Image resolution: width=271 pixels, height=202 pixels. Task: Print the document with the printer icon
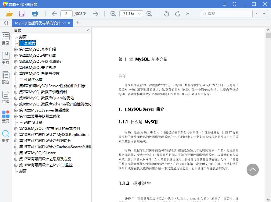click(x=35, y=14)
